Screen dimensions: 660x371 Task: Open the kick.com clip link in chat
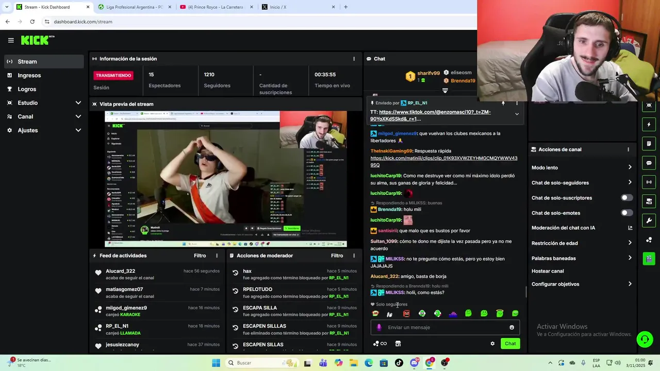[443, 162]
